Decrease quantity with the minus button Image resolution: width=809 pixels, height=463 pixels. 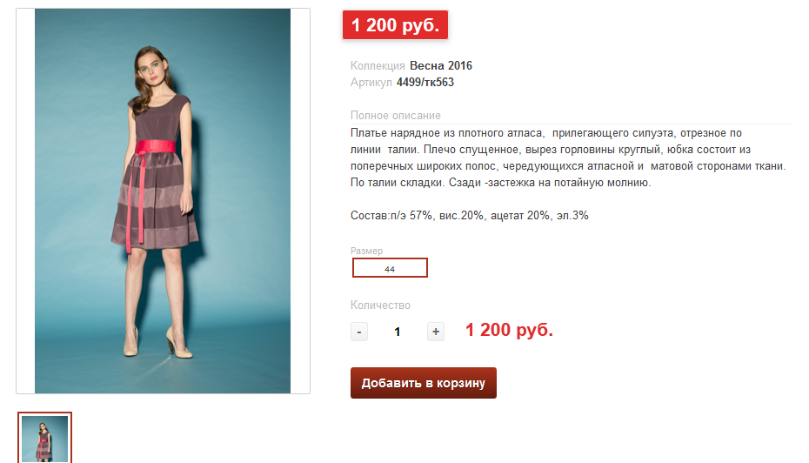[x=359, y=332]
